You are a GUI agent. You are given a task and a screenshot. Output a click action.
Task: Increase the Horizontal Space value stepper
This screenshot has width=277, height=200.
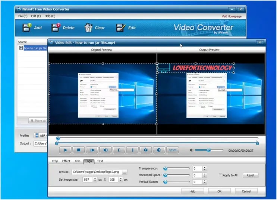(x=205, y=174)
